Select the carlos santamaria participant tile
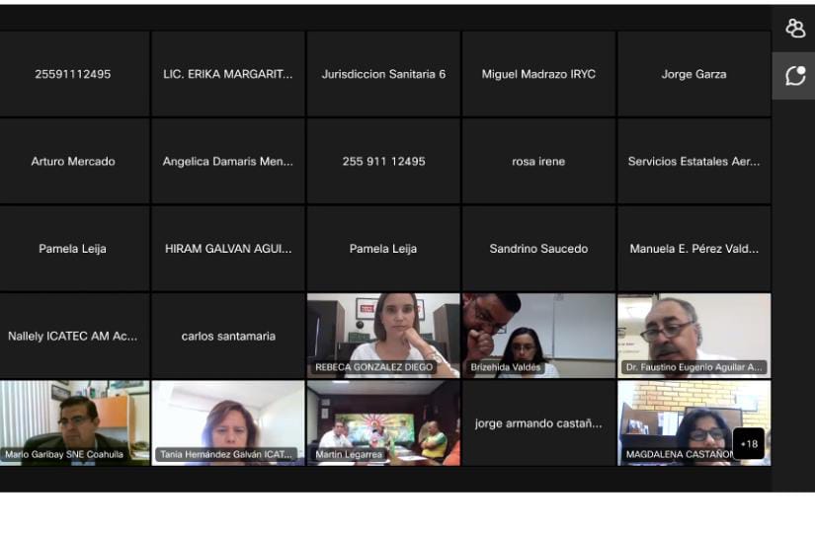Image resolution: width=815 pixels, height=533 pixels. [228, 336]
